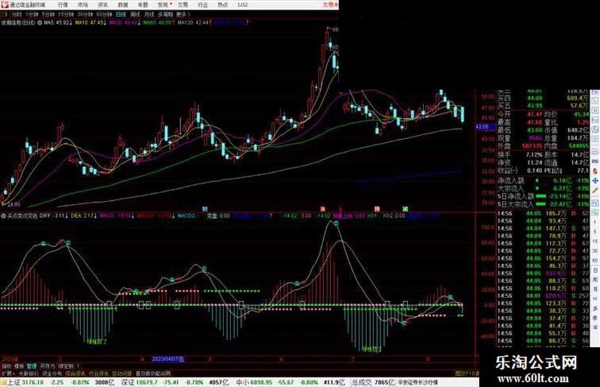Image resolution: width=600 pixels, height=387 pixels.
Task: Click the red 通达信 app logo
Action: tap(4, 4)
